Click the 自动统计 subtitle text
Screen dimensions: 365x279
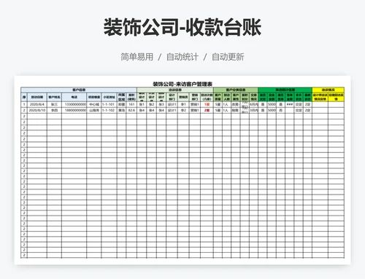(x=182, y=57)
